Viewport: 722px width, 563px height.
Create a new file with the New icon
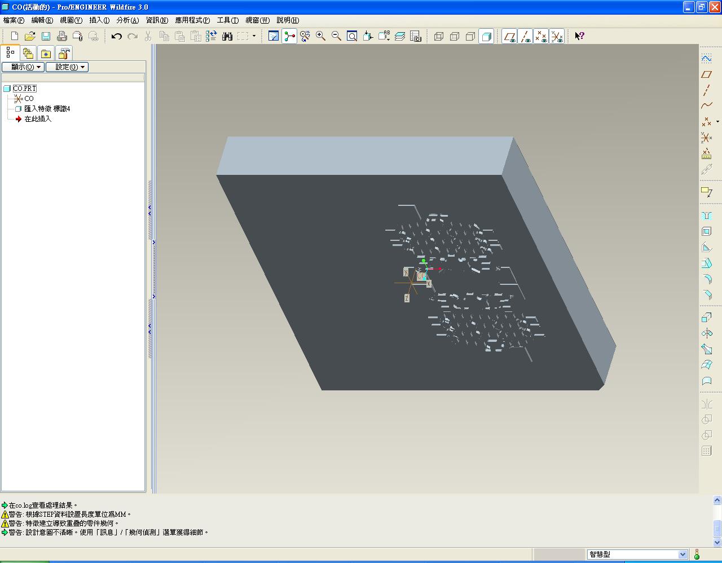click(x=15, y=36)
